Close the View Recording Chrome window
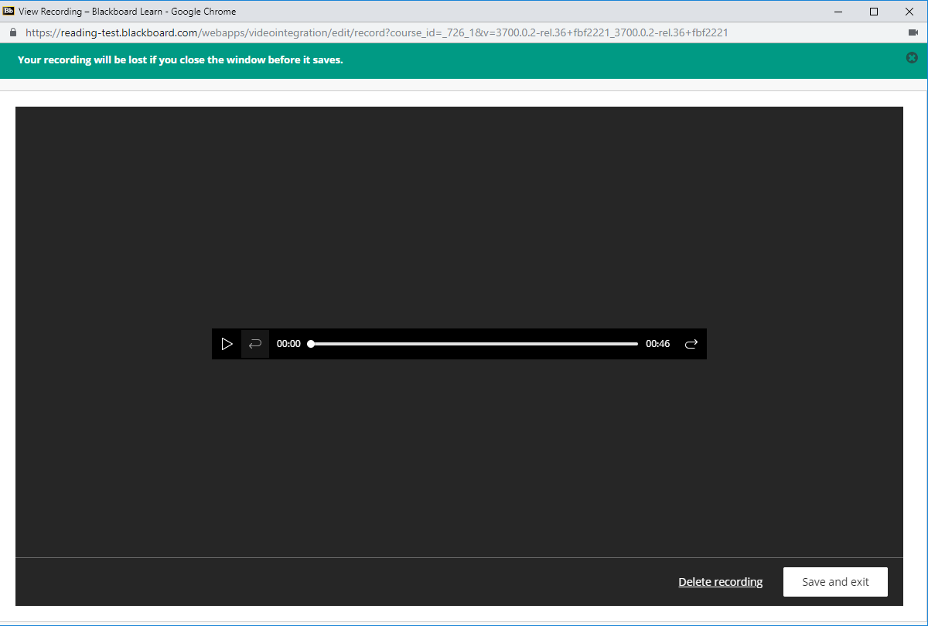 [x=909, y=12]
